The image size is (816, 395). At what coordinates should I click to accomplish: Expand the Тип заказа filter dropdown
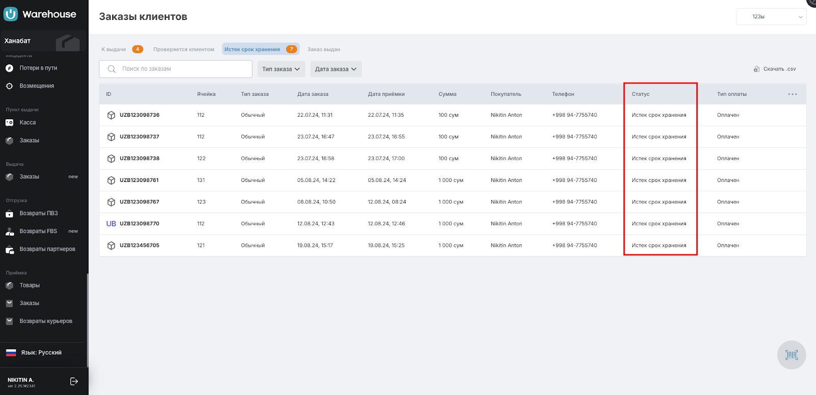pos(281,69)
